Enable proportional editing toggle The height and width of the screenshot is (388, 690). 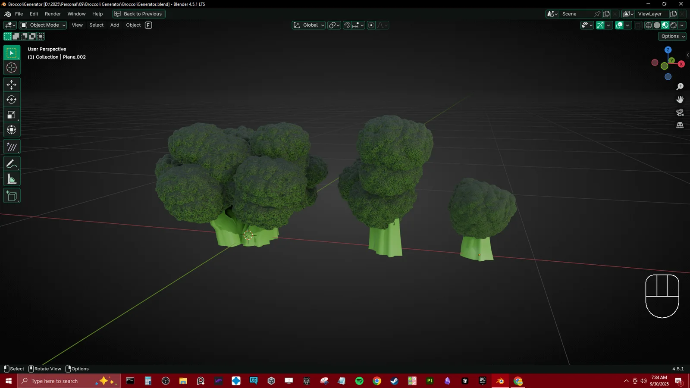(371, 25)
